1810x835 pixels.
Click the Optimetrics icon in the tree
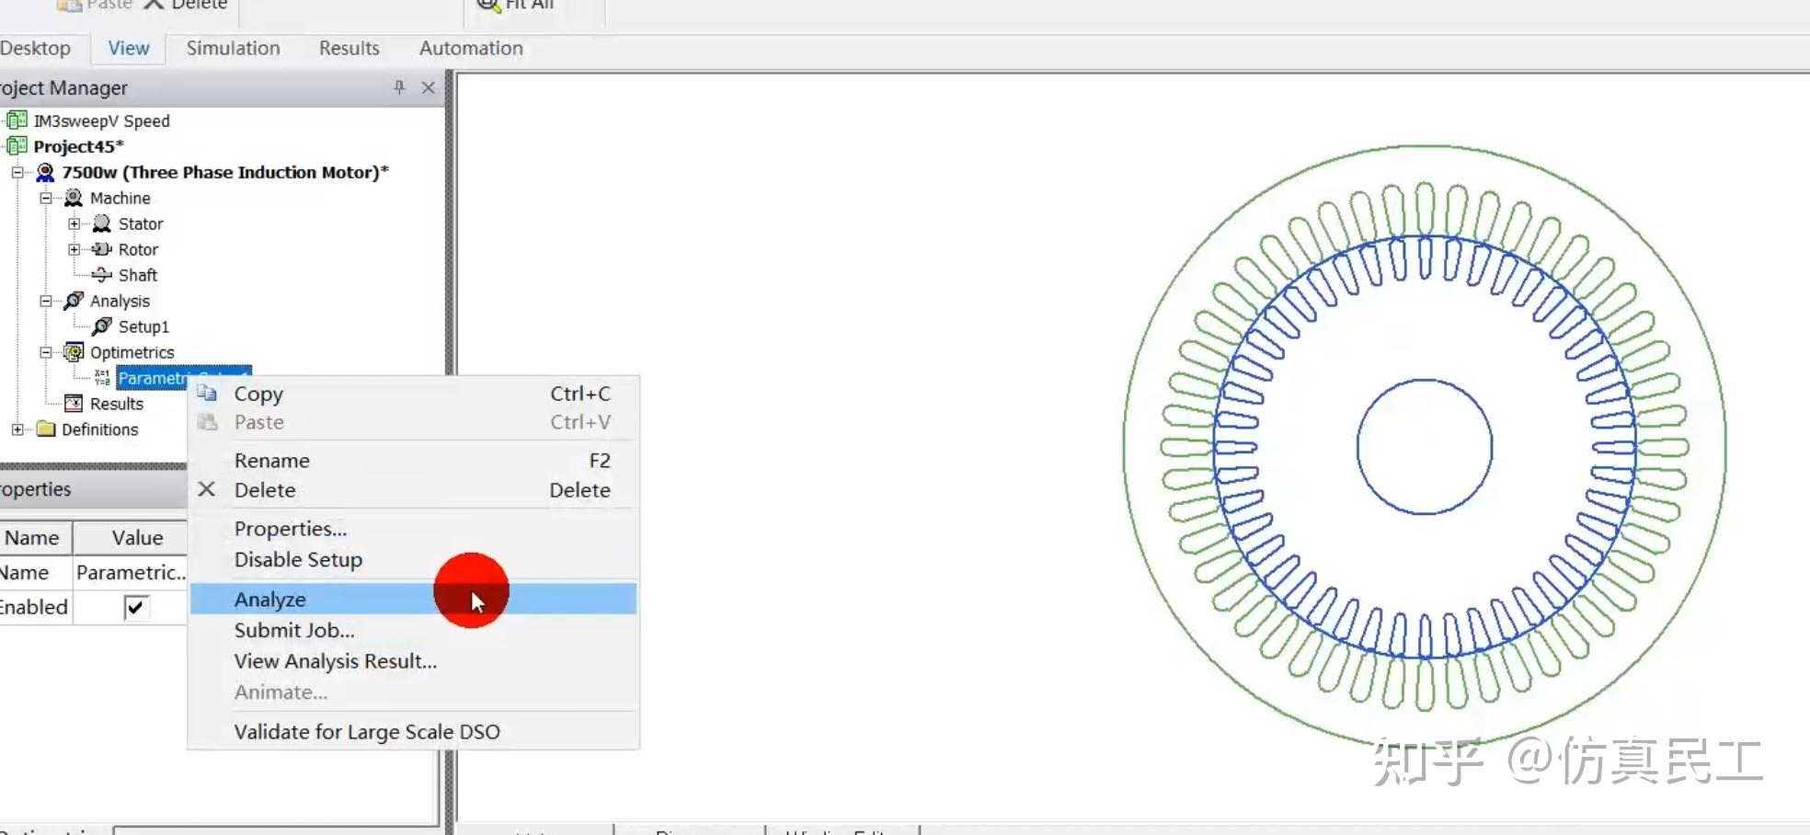[73, 351]
